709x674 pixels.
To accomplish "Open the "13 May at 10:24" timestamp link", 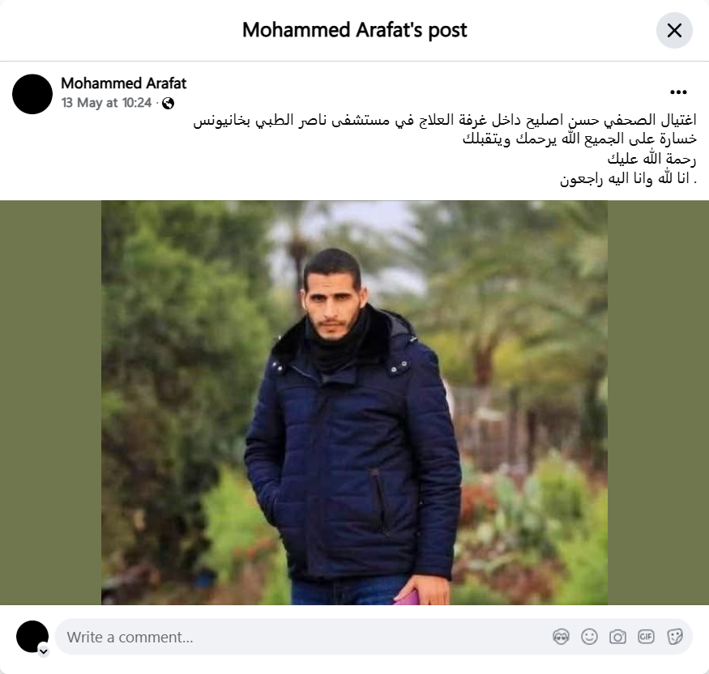I will (x=106, y=103).
